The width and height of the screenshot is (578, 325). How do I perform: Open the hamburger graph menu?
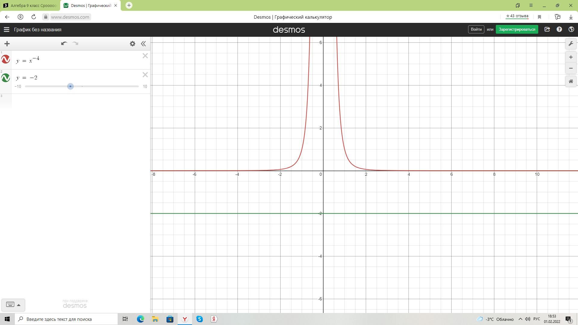point(6,29)
